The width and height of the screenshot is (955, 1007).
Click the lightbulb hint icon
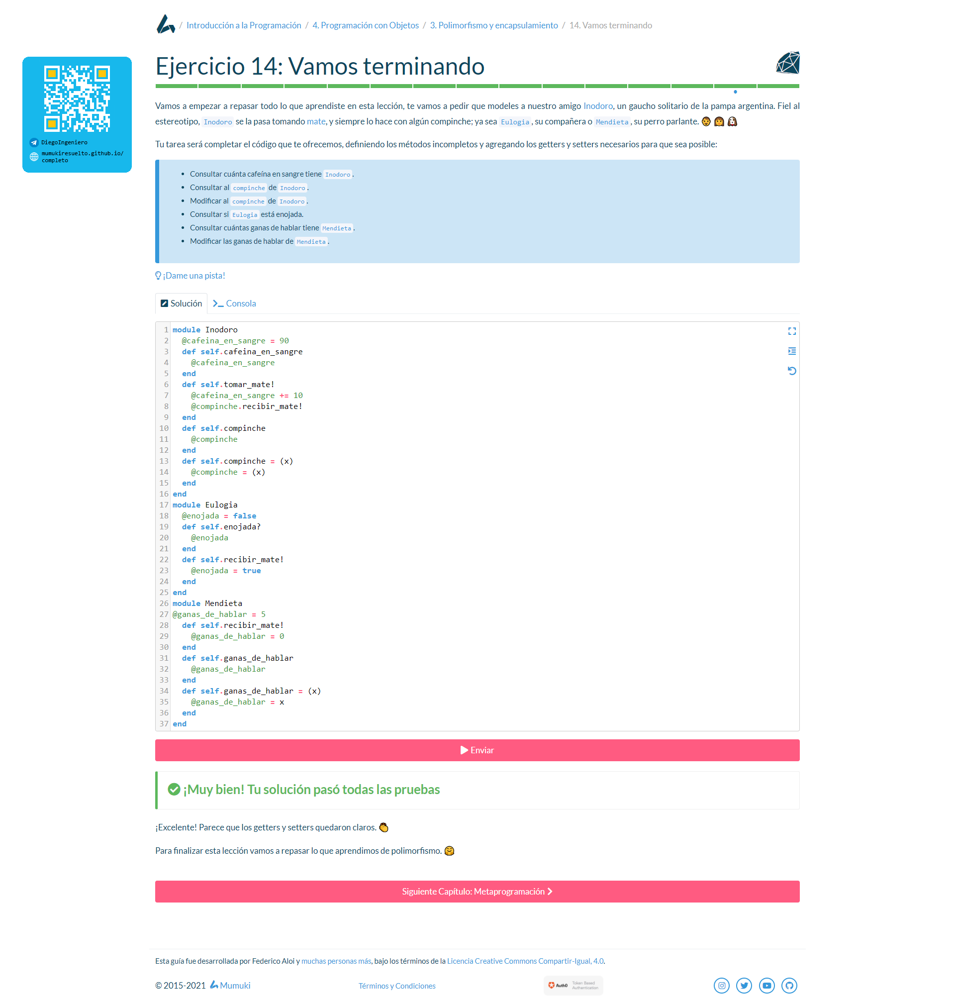click(x=158, y=276)
